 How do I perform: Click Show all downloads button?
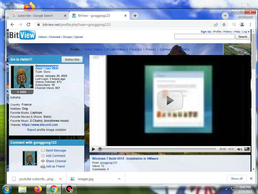[x=237, y=179]
